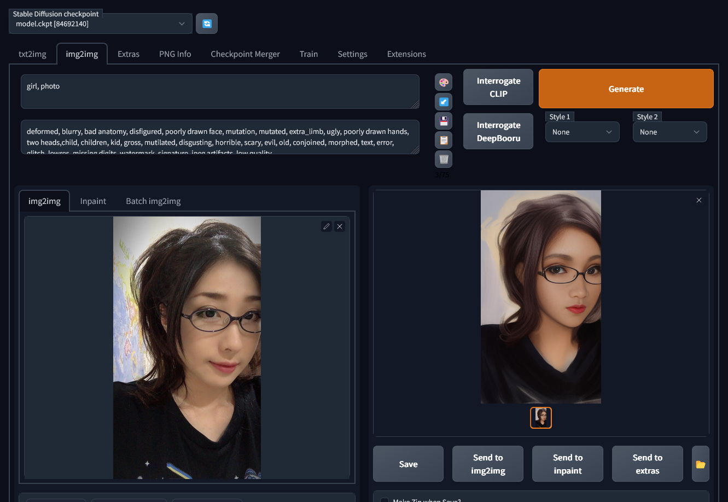
Task: Click the artist palette icon
Action: pyautogui.click(x=444, y=83)
